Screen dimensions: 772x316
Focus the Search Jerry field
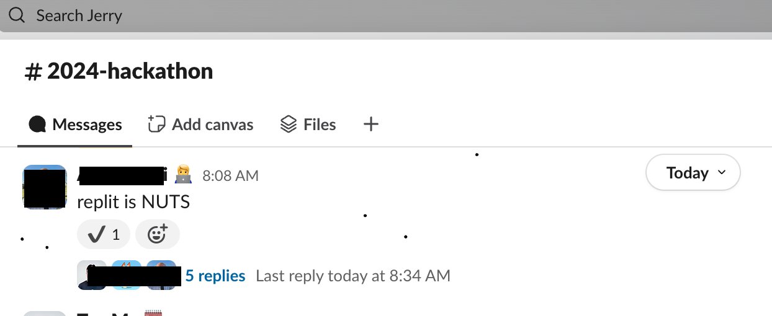coord(386,15)
